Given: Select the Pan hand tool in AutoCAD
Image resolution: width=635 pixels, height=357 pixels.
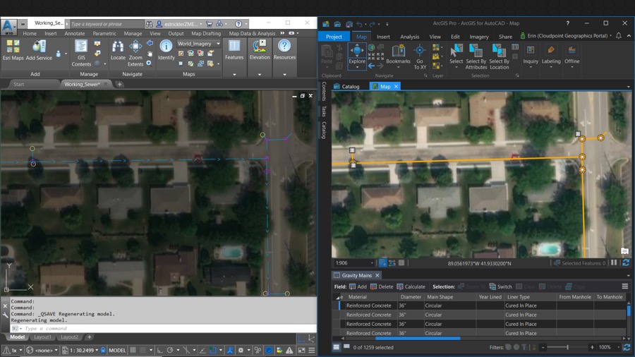Looking at the screenshot, I should click(x=150, y=53).
